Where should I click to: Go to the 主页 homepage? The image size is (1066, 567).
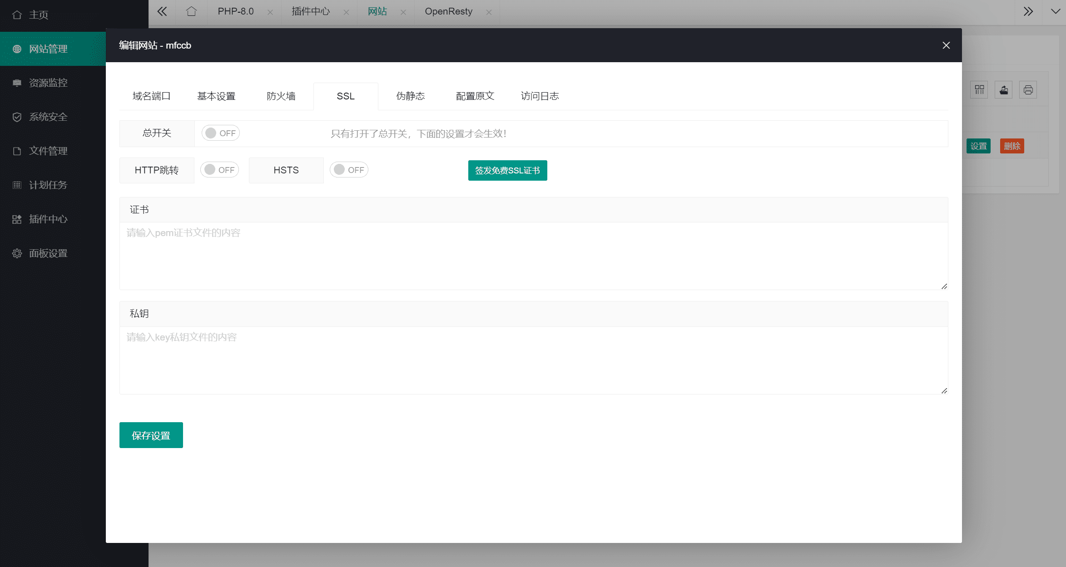(x=39, y=15)
